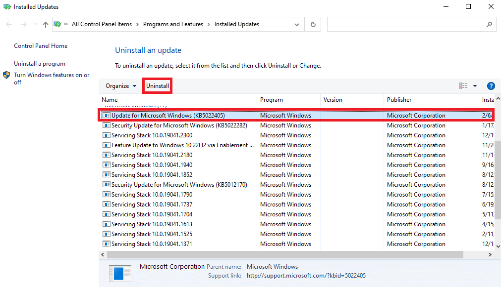
Task: Sort by the Name column header
Action: [110, 100]
